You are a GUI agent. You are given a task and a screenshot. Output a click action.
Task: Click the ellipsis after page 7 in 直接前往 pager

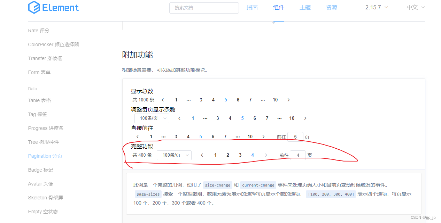[238, 137]
